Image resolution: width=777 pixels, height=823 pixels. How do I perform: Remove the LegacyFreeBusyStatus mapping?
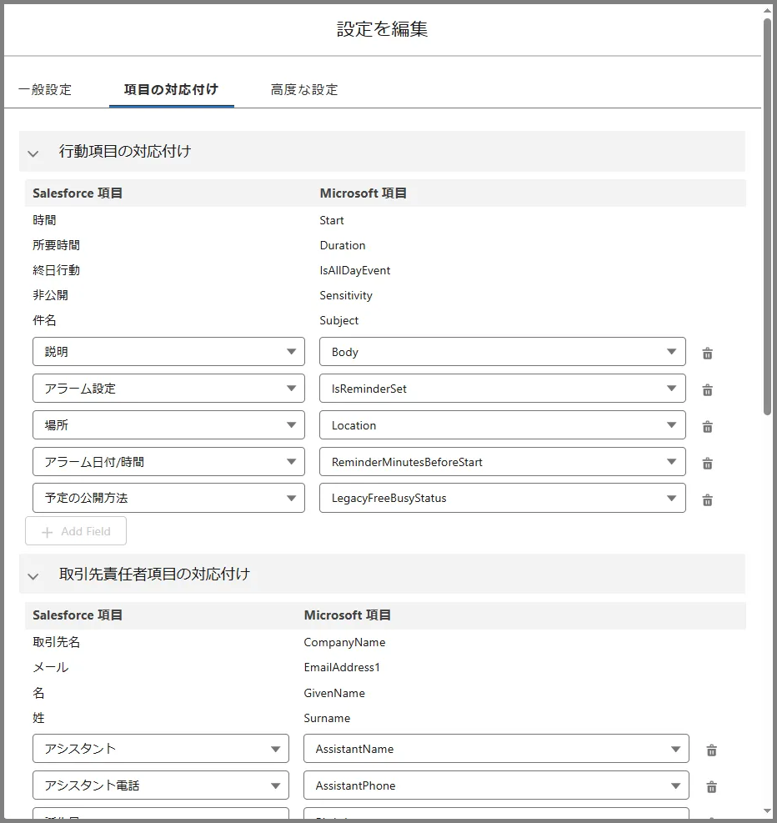[x=707, y=499]
